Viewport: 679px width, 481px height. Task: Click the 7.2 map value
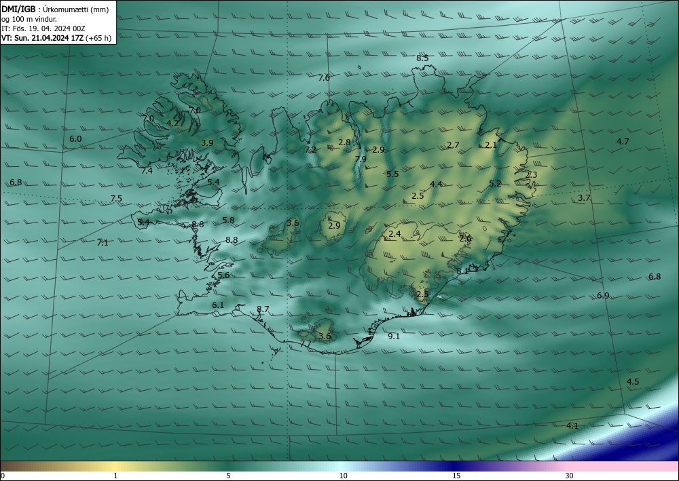(x=310, y=150)
